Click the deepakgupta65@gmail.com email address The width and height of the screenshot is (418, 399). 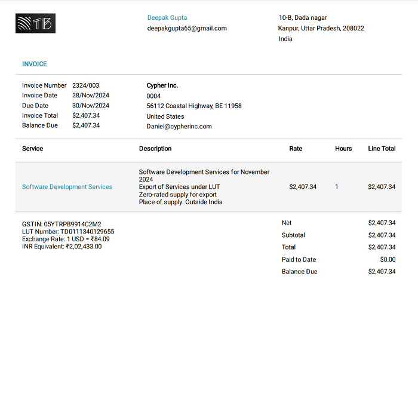187,28
